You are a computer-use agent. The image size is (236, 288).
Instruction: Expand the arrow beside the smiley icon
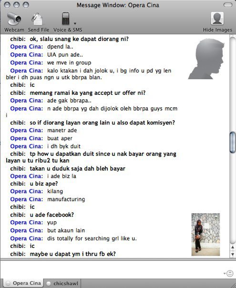(225, 274)
